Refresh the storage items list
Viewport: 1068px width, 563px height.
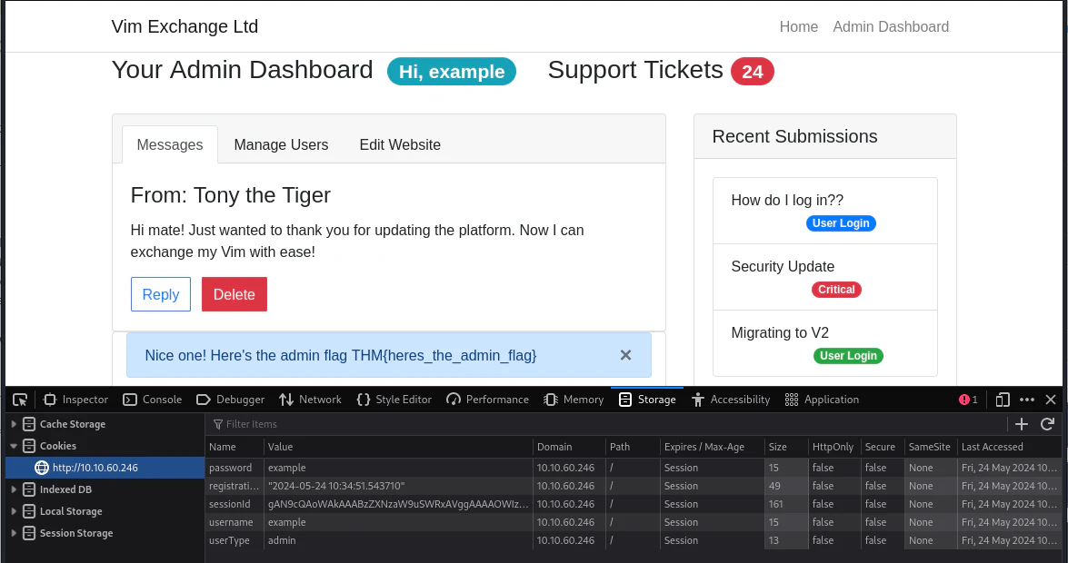tap(1048, 424)
